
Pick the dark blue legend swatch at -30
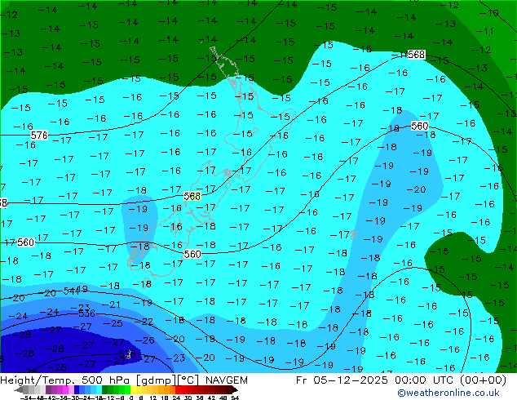click(77, 390)
